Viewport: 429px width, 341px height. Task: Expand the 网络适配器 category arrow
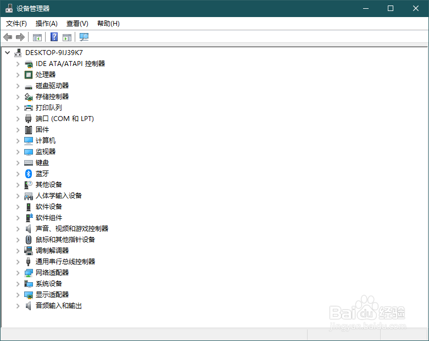[18, 273]
